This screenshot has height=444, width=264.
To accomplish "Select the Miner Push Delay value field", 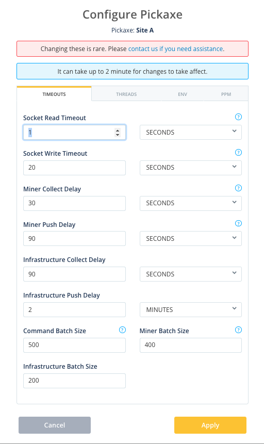I will [74, 238].
